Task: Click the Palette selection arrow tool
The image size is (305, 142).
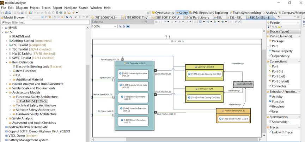Action: tap(269, 27)
